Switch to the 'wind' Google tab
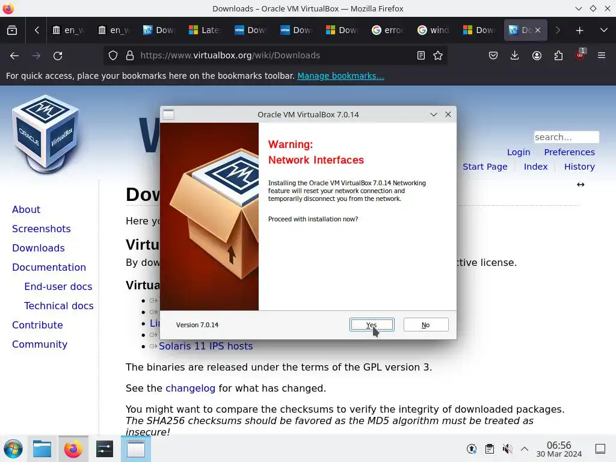 point(434,30)
